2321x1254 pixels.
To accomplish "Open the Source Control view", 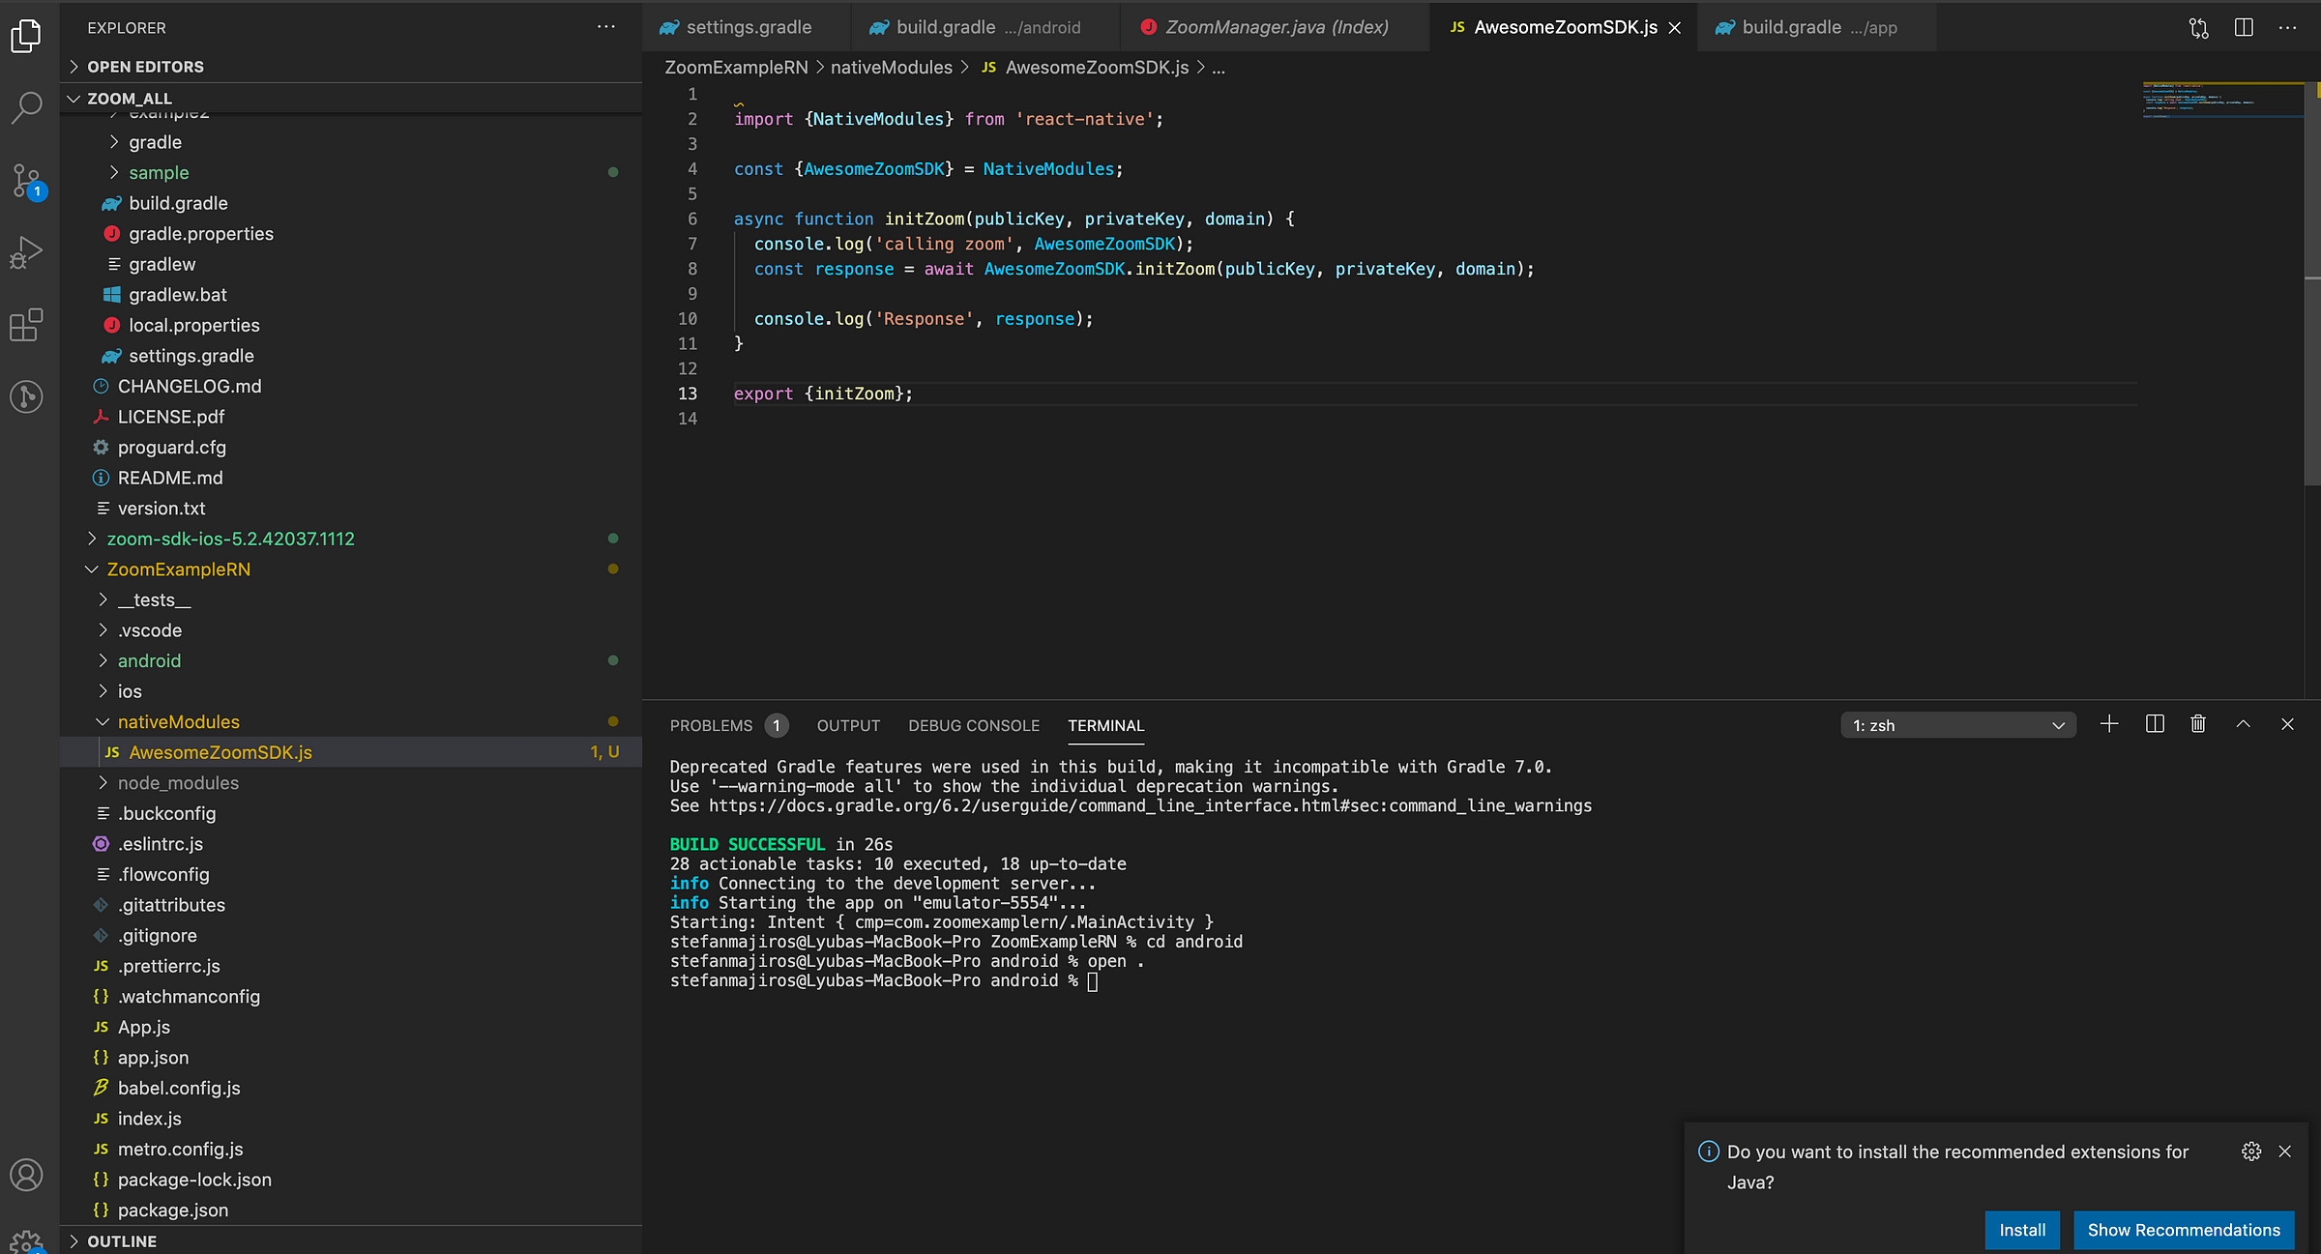I will pos(27,180).
